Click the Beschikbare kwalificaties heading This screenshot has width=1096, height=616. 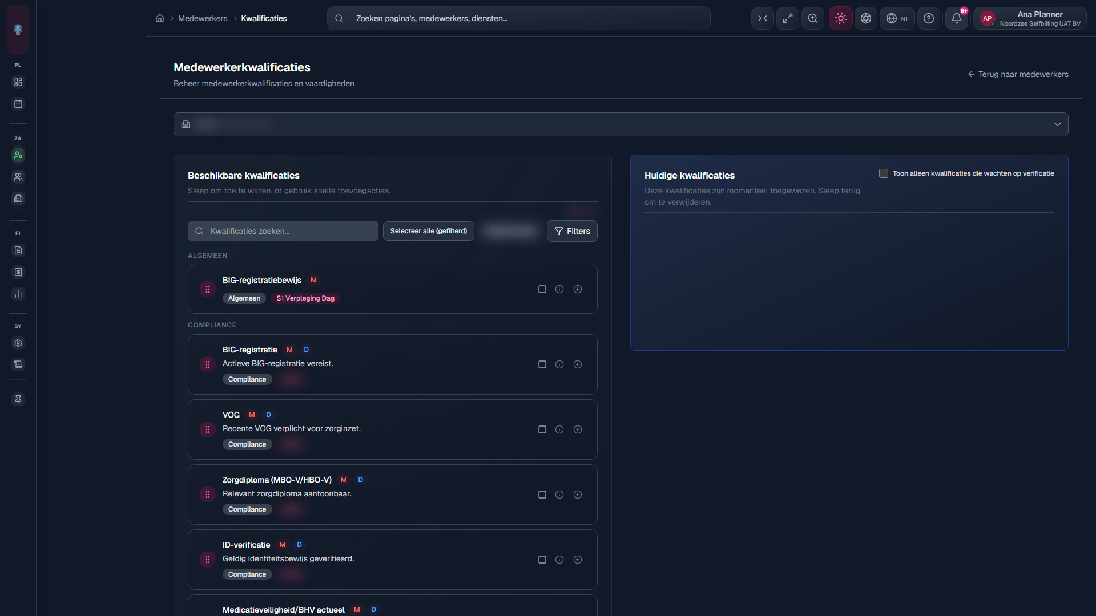pyautogui.click(x=244, y=175)
